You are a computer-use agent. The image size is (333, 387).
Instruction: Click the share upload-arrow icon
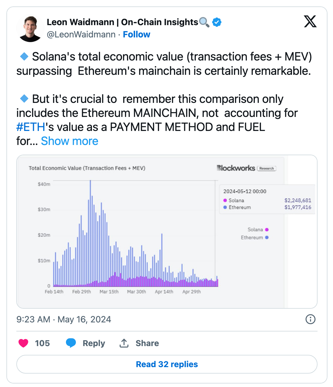[124, 343]
